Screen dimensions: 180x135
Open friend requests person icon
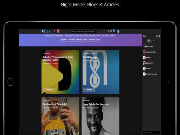(x=108, y=31)
